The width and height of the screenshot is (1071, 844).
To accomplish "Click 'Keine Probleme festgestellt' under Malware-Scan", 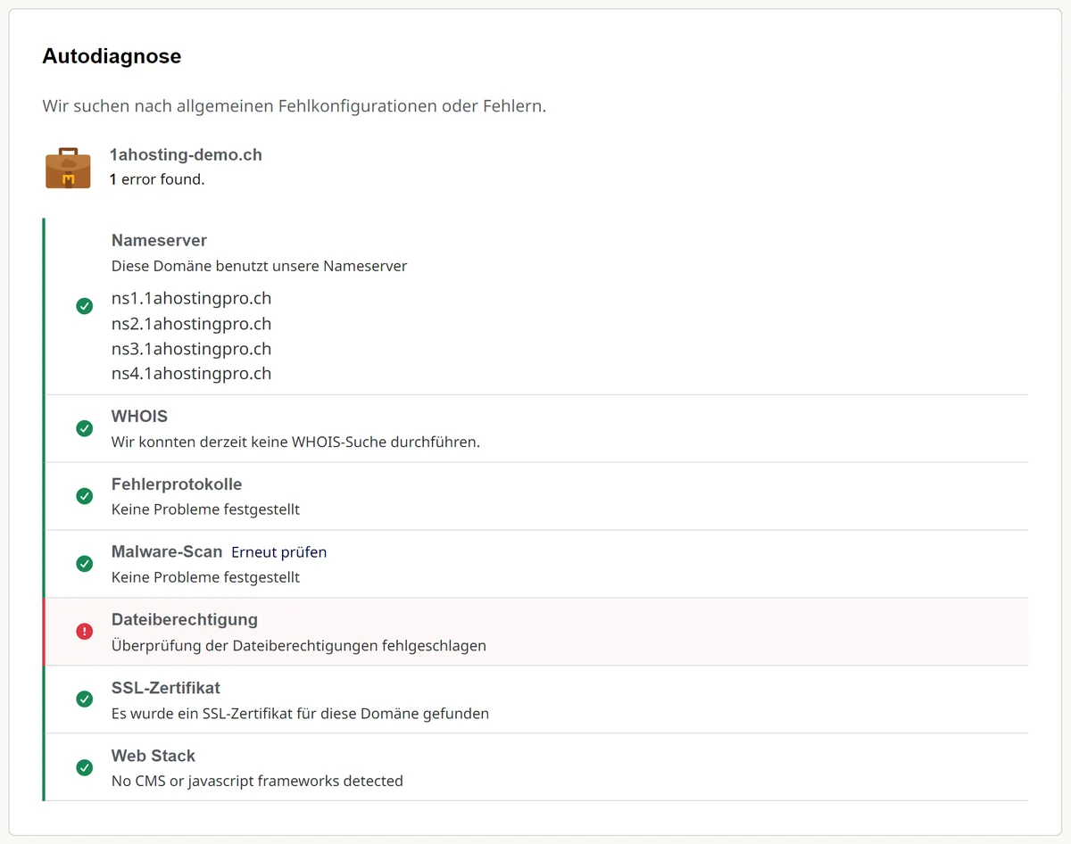I will 205,577.
